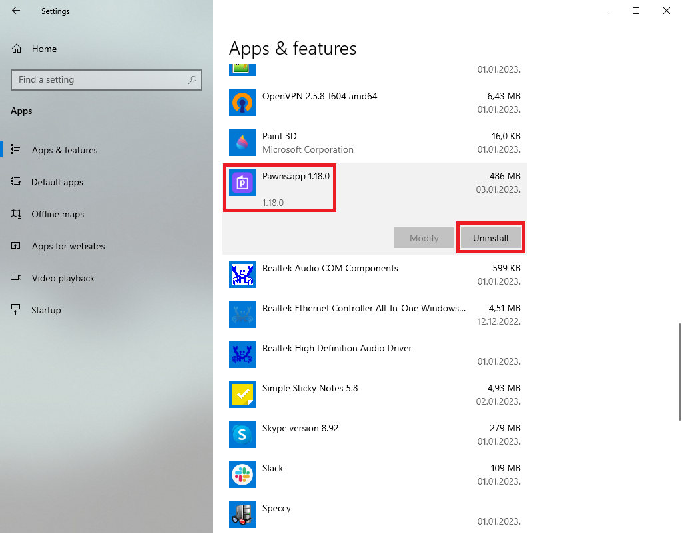Click the search magnifier icon
The height and width of the screenshot is (534, 682).
[x=192, y=79]
